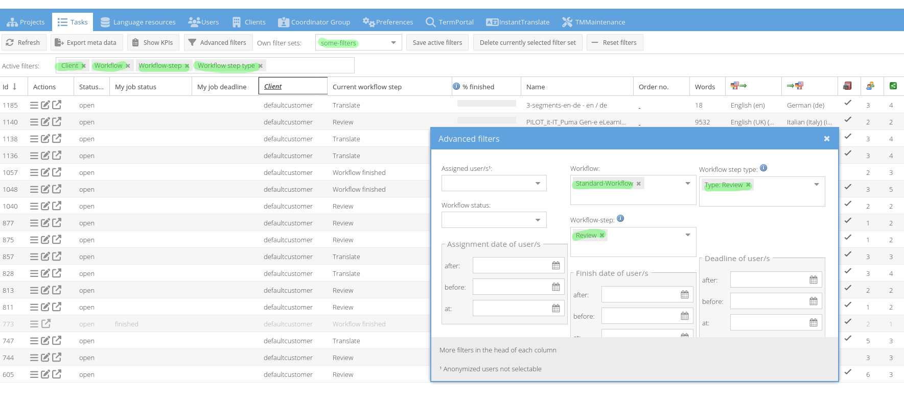Screen dimensions: 904x408
Task: Remove the Client active filter tag
Action: 84,66
